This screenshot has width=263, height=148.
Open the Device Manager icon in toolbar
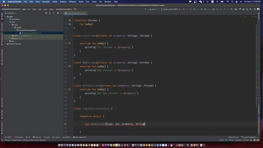(x=247, y=9)
